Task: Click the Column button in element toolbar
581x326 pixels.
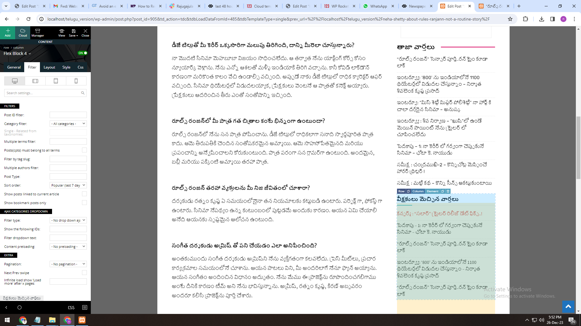Action: tap(418, 191)
